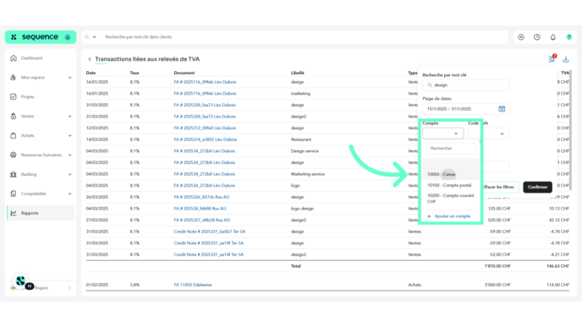Click the Rapports chart icon
This screenshot has height=327, width=582.
[x=14, y=213]
